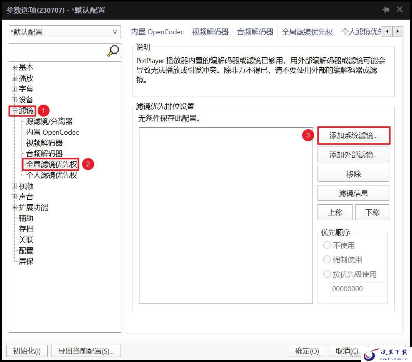This screenshot has width=412, height=362.
Task: Select 存档 in the tree
Action: [26, 229]
